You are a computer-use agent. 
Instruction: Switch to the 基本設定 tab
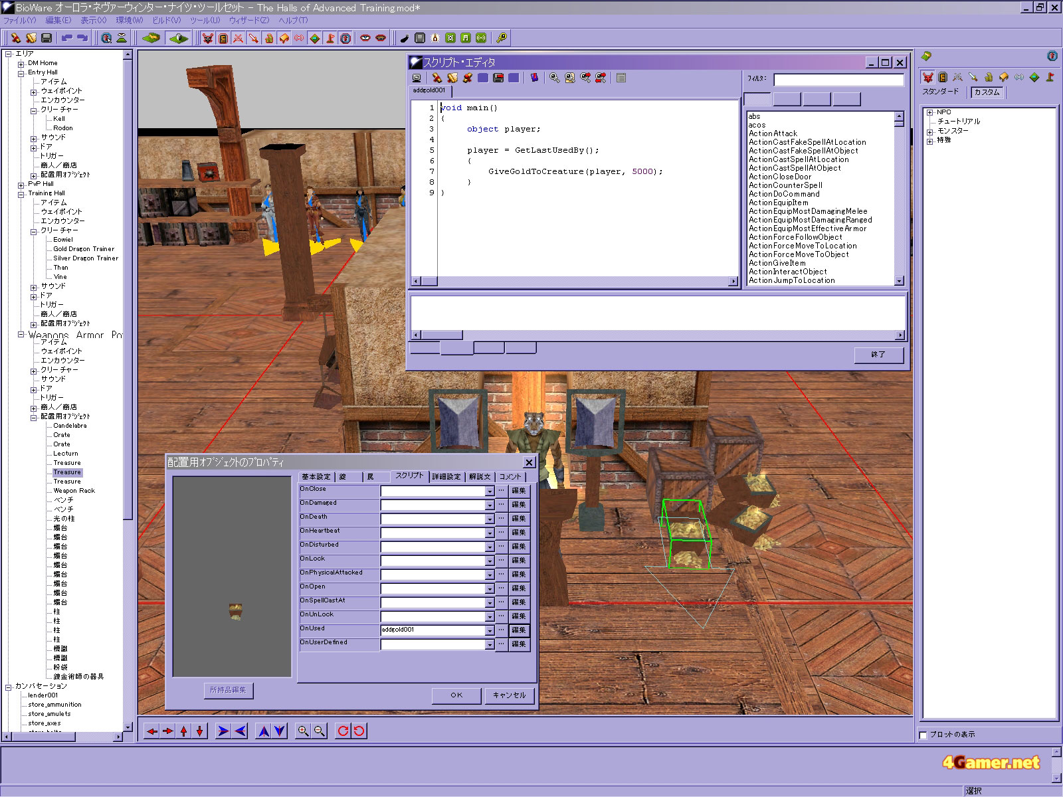point(316,477)
